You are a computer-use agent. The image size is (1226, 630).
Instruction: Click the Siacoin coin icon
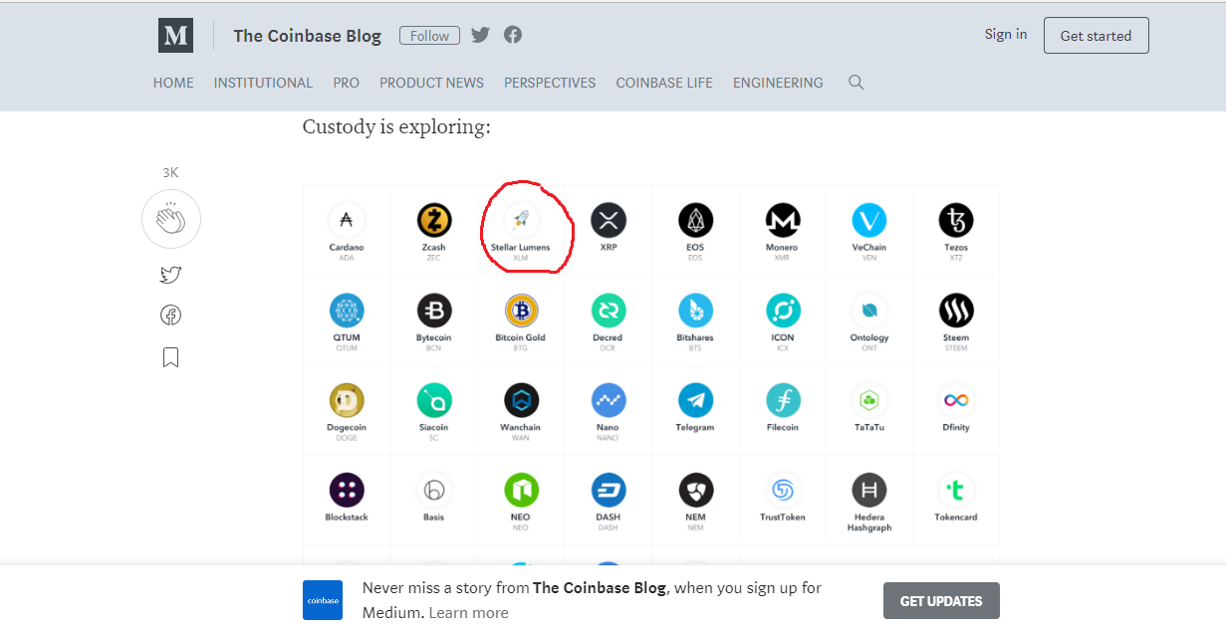tap(434, 400)
